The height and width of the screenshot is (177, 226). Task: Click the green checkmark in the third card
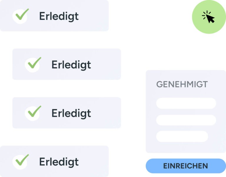pos(34,112)
